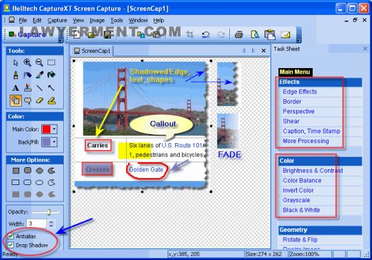Open the Perspective effect link
This screenshot has height=260, width=372.
298,111
